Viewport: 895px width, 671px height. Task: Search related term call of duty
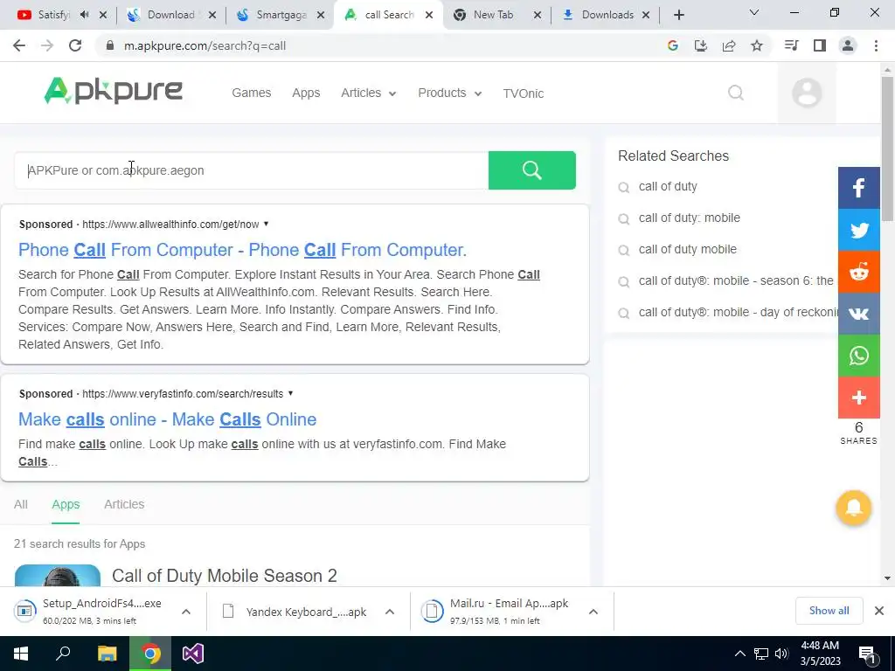coord(667,187)
